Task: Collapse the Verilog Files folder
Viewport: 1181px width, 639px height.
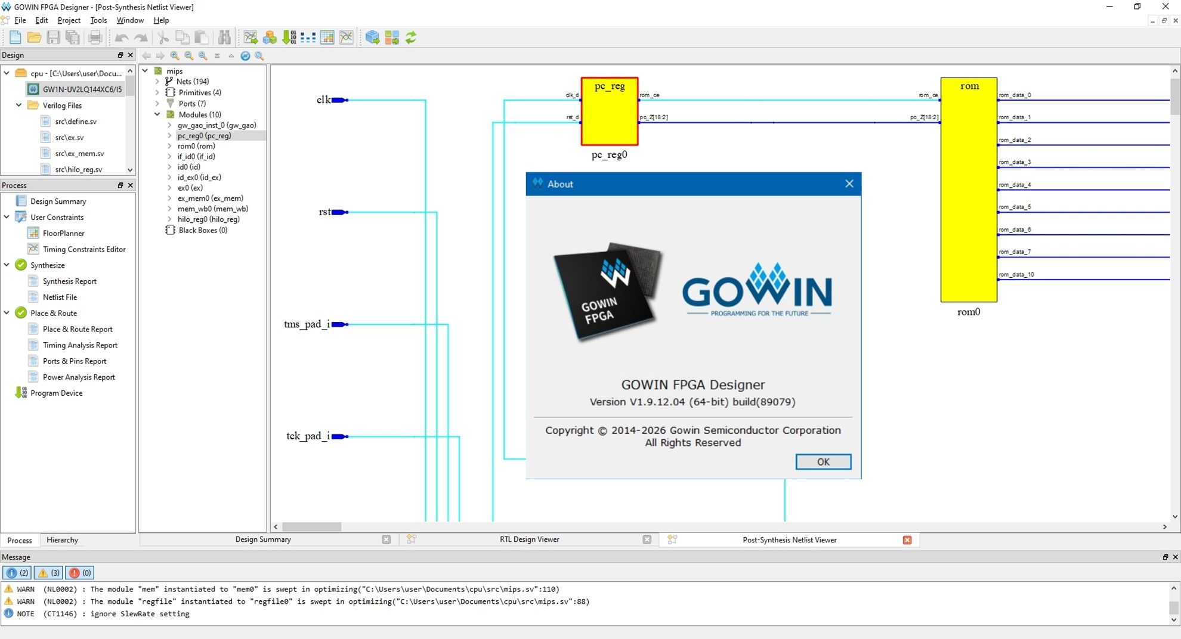Action: [18, 105]
